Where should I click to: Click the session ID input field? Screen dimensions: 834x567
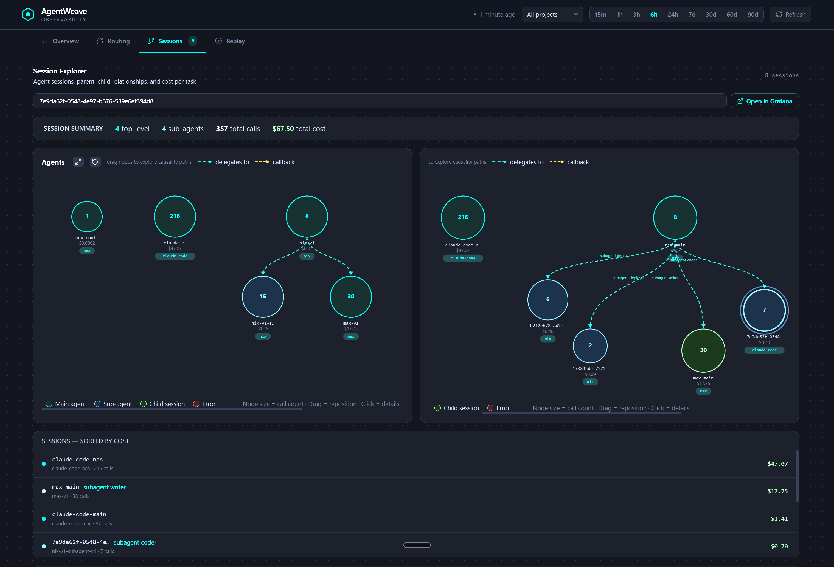(x=380, y=101)
